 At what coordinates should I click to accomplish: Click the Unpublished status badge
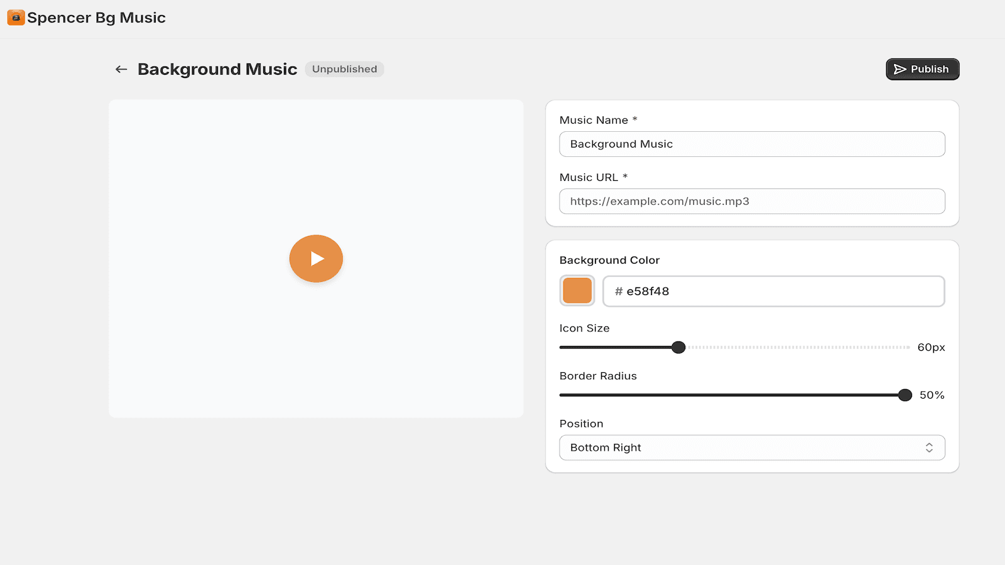click(x=344, y=69)
